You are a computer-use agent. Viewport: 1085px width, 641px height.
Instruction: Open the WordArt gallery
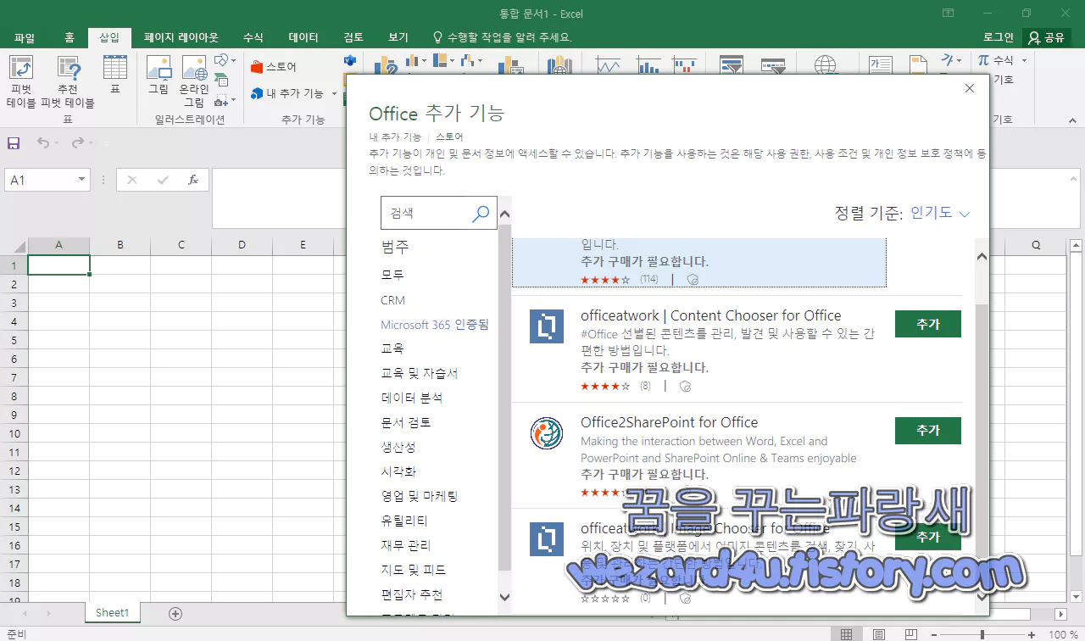pos(953,60)
